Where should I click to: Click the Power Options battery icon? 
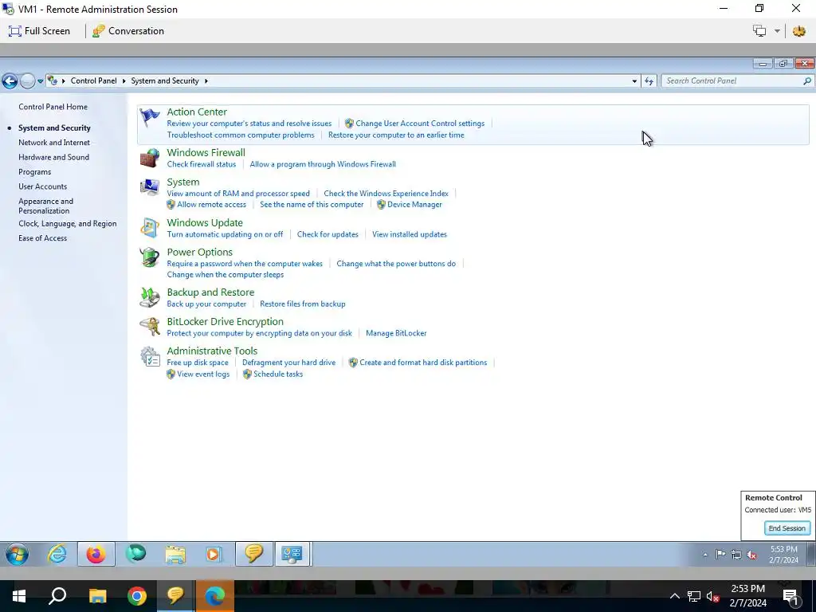(x=150, y=257)
